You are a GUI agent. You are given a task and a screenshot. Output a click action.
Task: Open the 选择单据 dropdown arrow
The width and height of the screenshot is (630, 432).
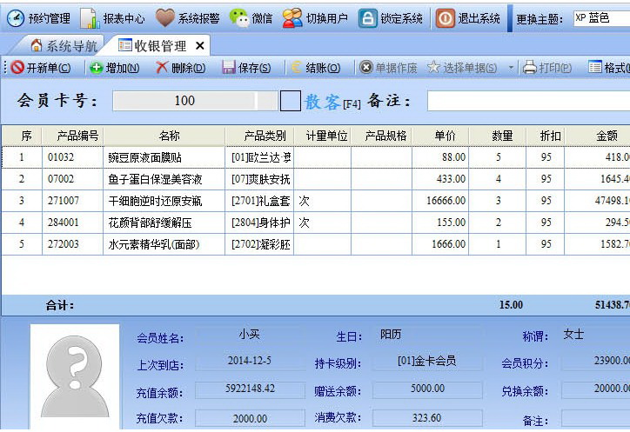pyautogui.click(x=511, y=68)
